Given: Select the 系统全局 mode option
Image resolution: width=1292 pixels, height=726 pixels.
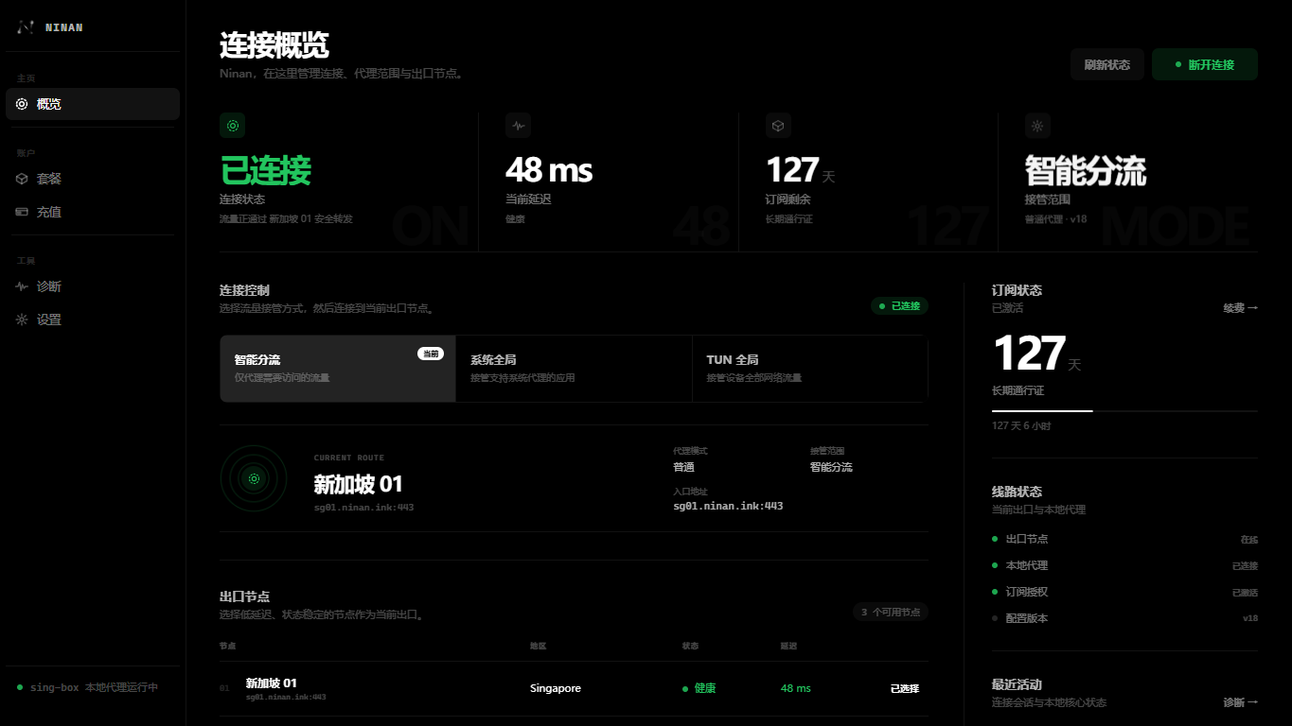Looking at the screenshot, I should (x=574, y=369).
